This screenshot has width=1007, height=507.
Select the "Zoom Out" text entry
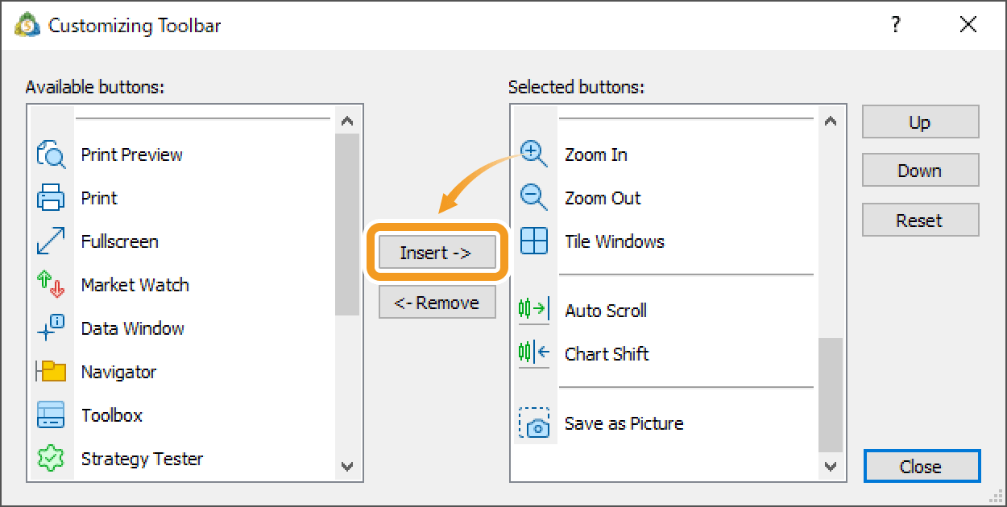[x=603, y=198]
